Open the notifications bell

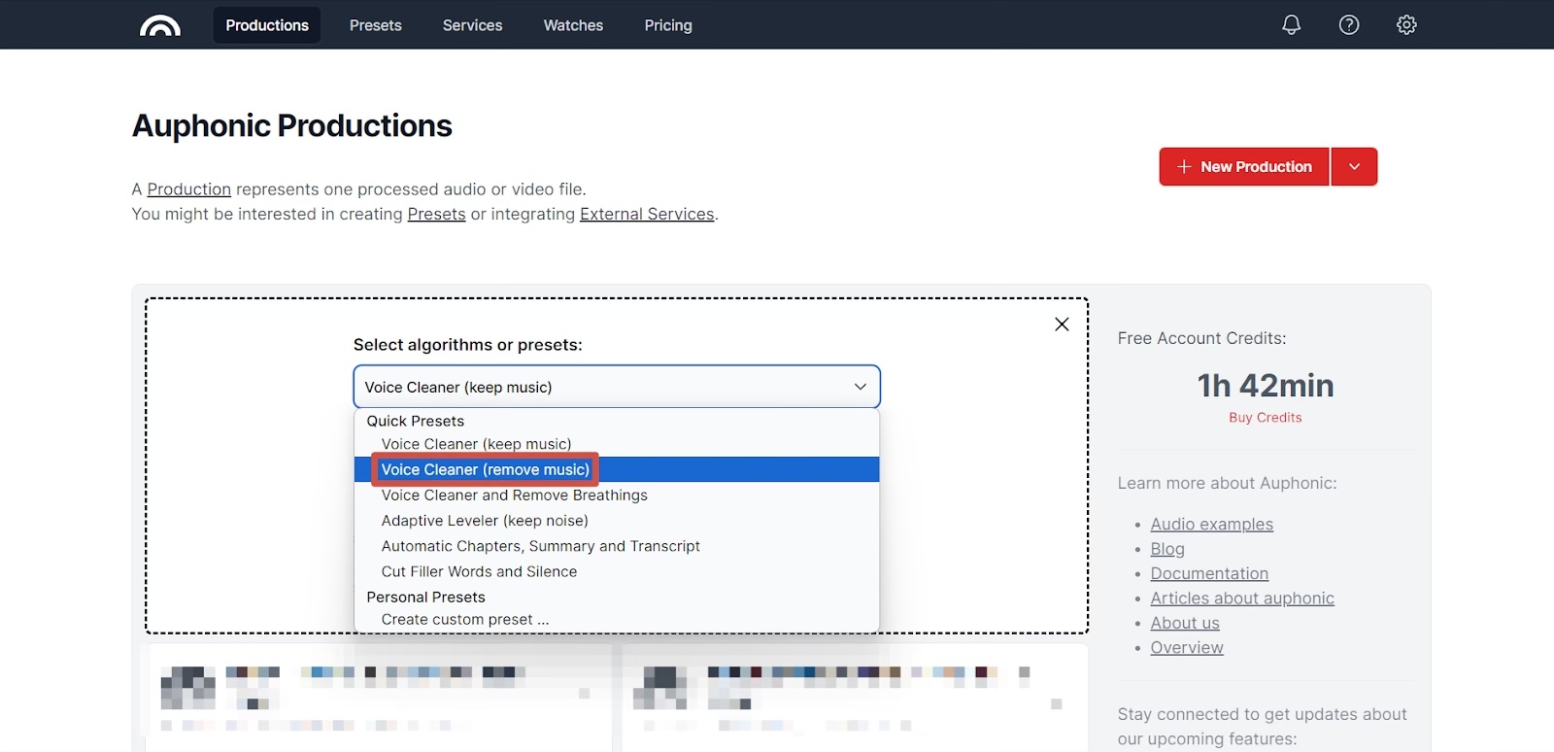pyautogui.click(x=1291, y=25)
